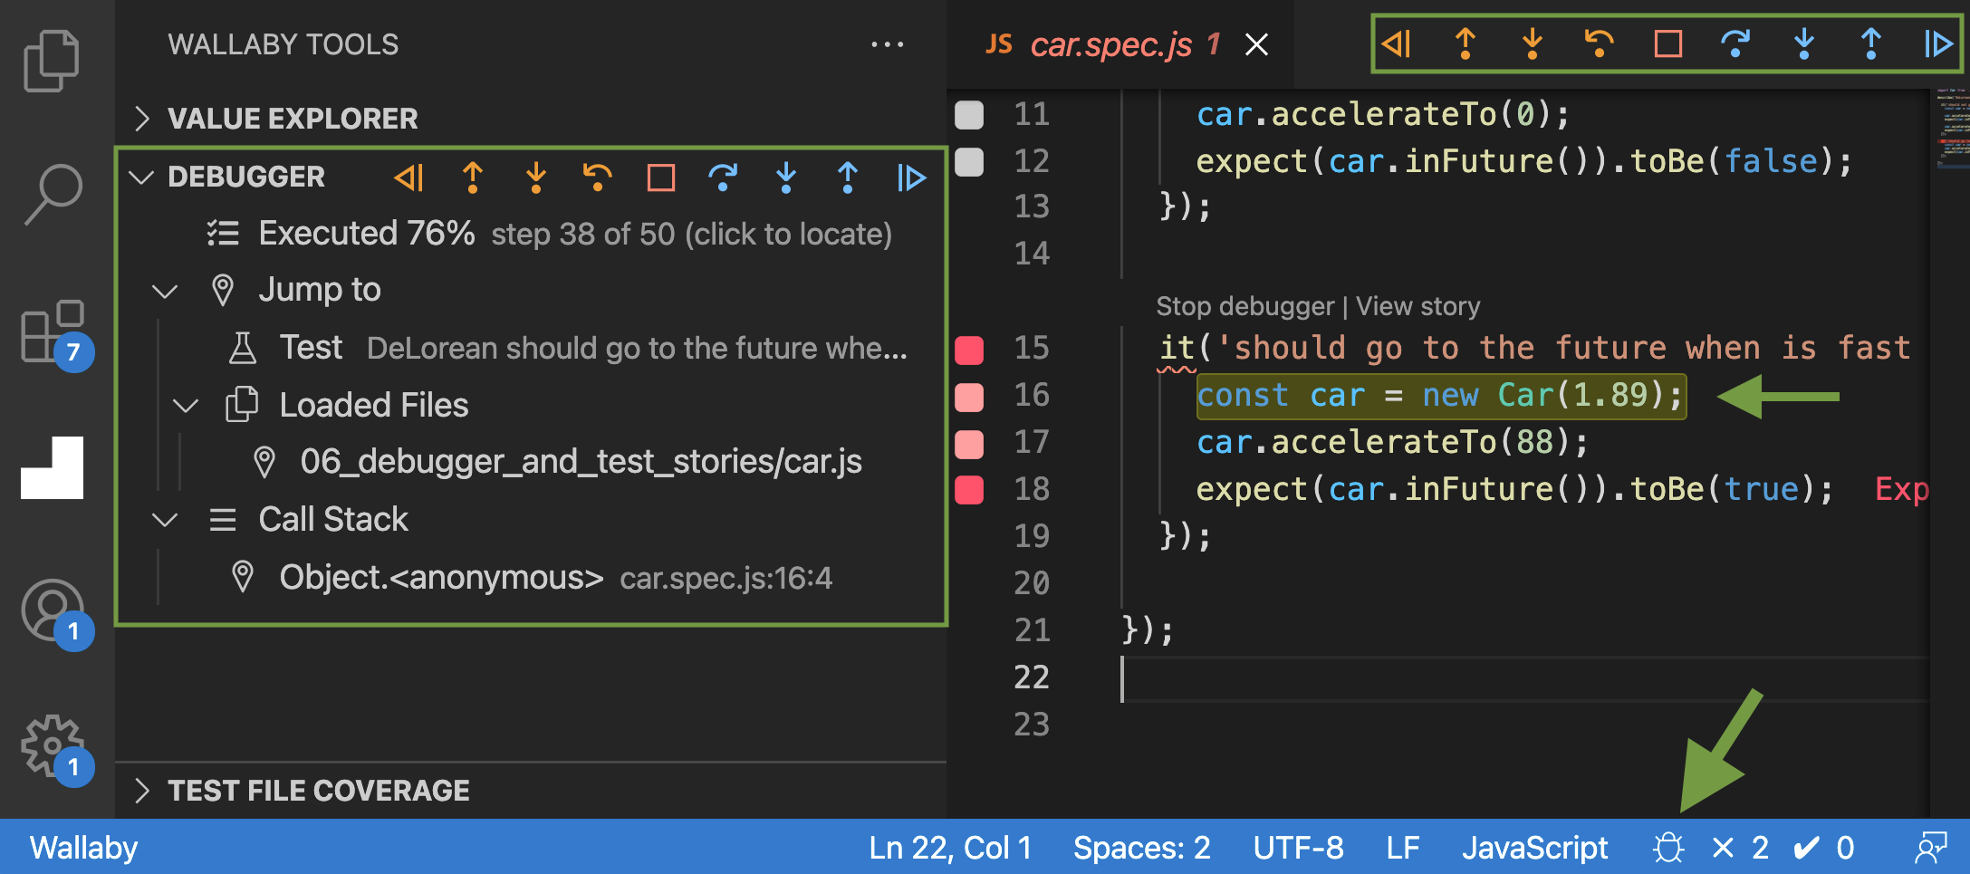Open the Explorer icon in activity bar

[x=52, y=61]
